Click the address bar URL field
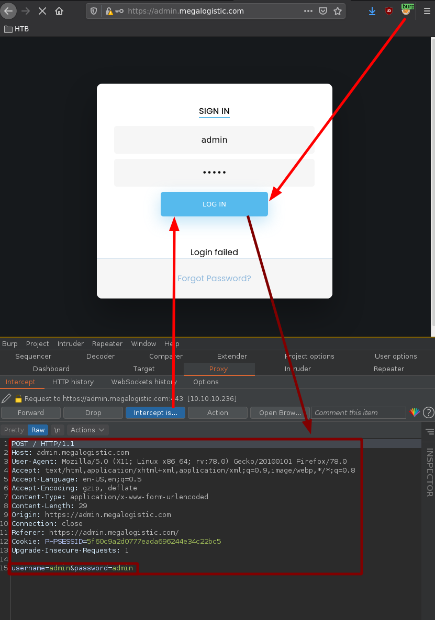This screenshot has width=435, height=620. pyautogui.click(x=216, y=11)
